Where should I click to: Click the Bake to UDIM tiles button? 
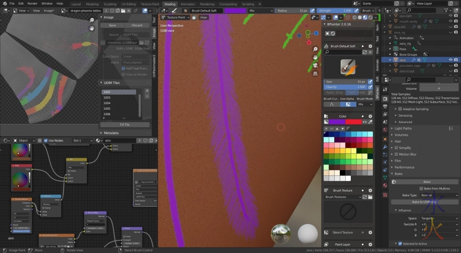424,202
